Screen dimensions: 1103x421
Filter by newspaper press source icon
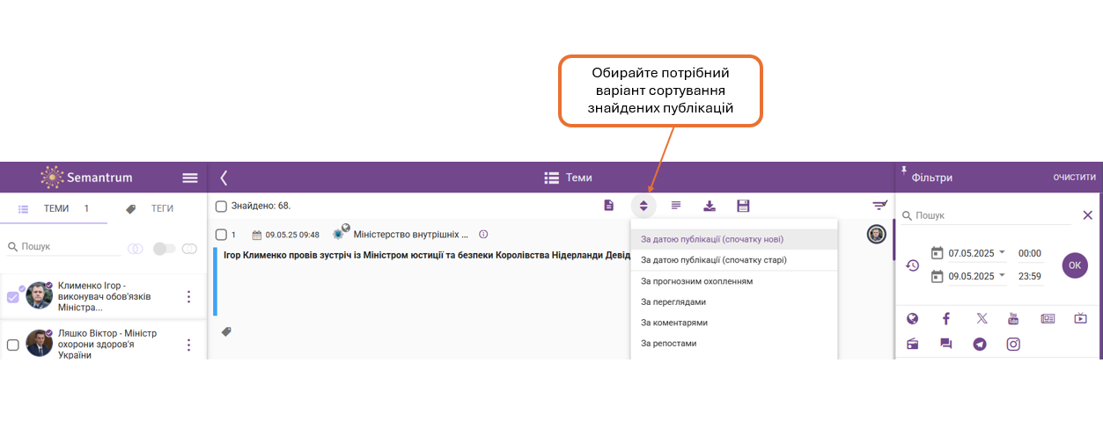point(1048,319)
